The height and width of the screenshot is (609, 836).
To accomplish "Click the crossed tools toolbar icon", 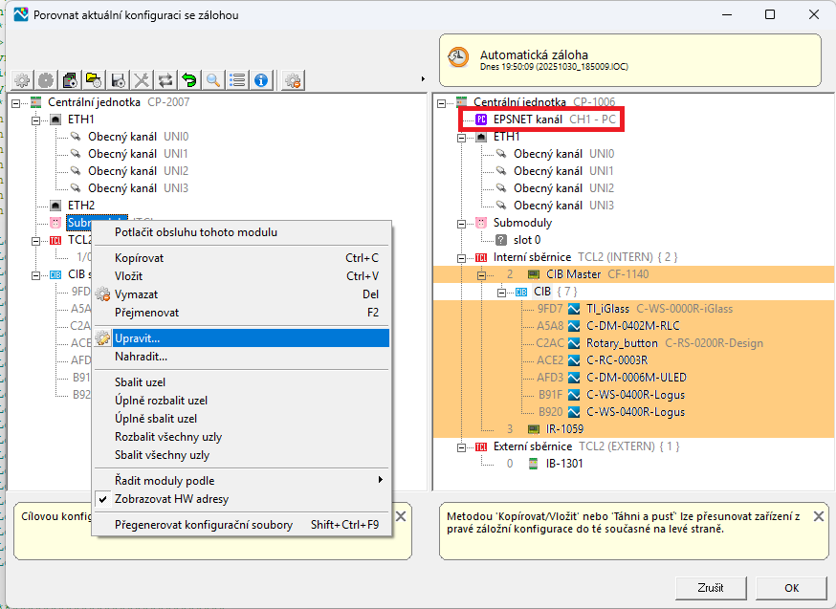I will click(142, 80).
